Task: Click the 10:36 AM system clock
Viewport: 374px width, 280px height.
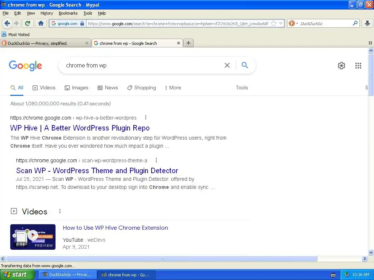Action: pos(360,275)
